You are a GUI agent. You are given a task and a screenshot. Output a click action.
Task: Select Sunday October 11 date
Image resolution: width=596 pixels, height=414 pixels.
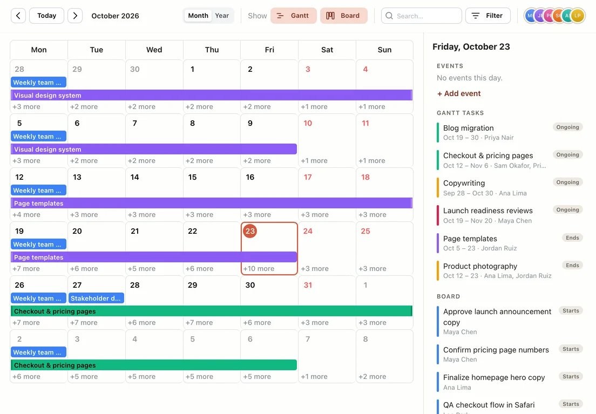click(365, 123)
